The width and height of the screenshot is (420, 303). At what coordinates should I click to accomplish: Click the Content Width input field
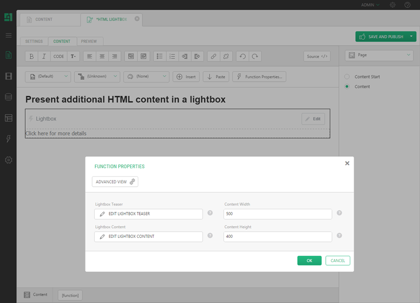[x=277, y=214]
